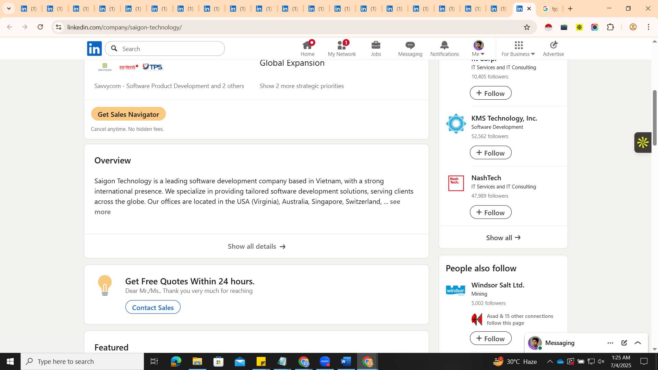Go back to previous page

point(10,27)
